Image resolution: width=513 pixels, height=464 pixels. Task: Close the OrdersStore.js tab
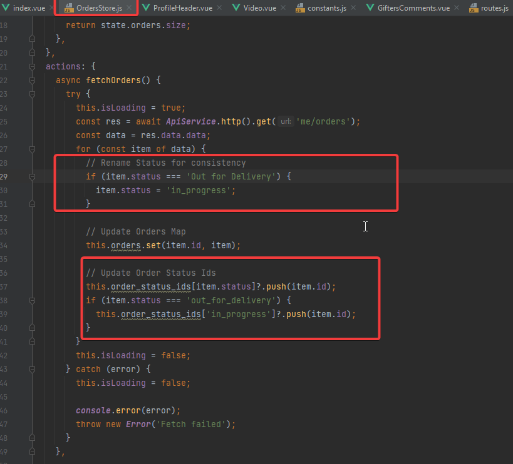(129, 8)
